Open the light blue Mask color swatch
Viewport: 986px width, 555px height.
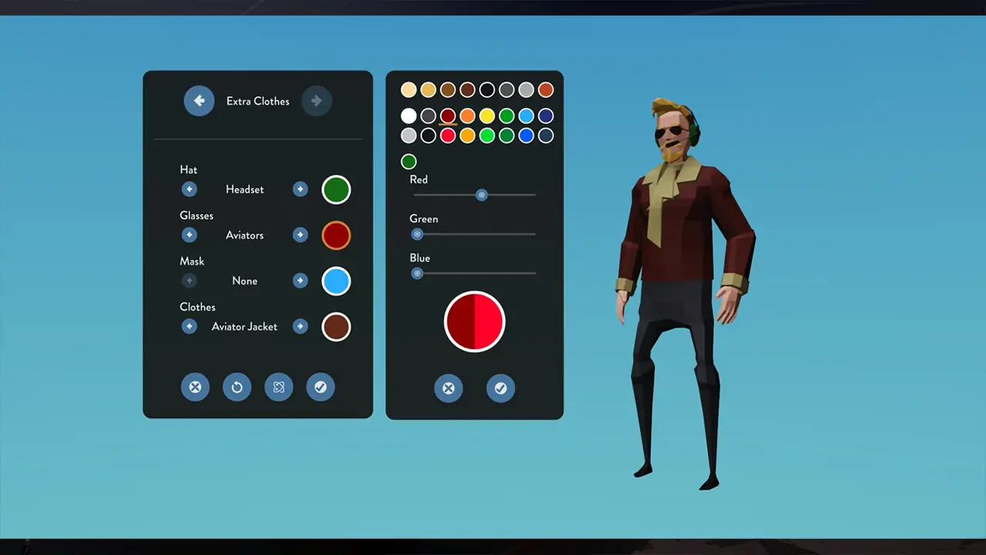point(336,281)
